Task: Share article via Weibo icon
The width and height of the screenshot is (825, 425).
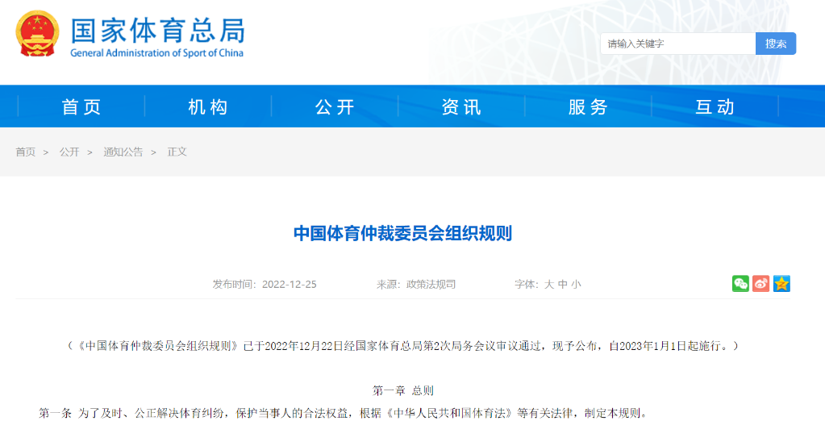Action: pyautogui.click(x=761, y=284)
